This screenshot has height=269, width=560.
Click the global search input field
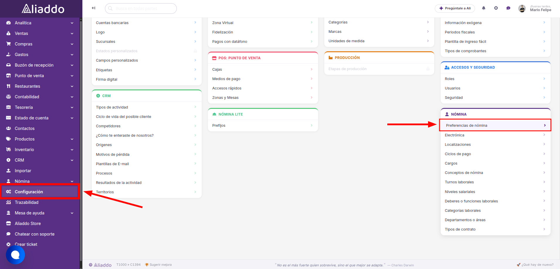coord(141,9)
